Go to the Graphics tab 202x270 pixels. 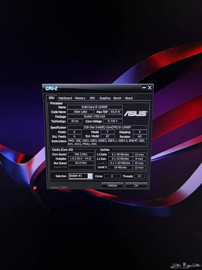[105, 98]
